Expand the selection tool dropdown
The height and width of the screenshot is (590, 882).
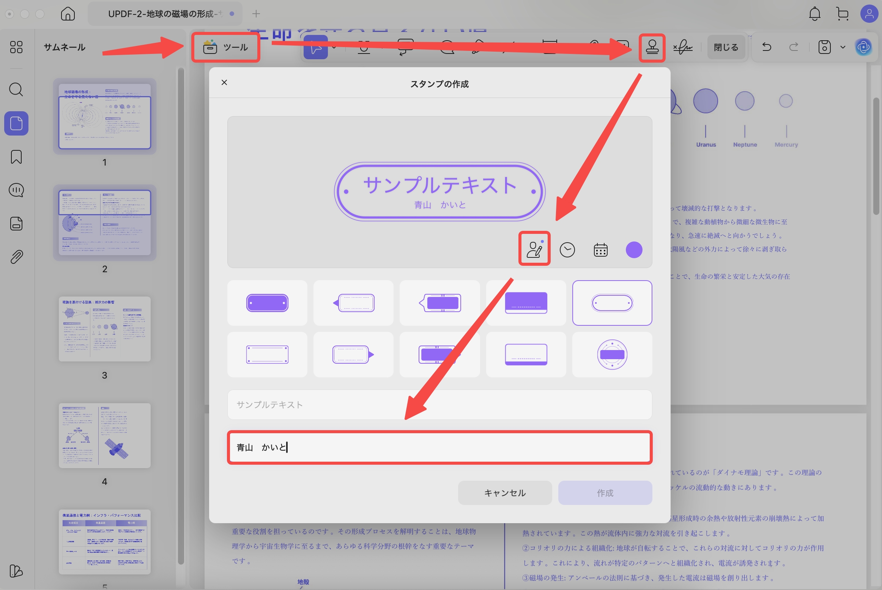click(333, 47)
